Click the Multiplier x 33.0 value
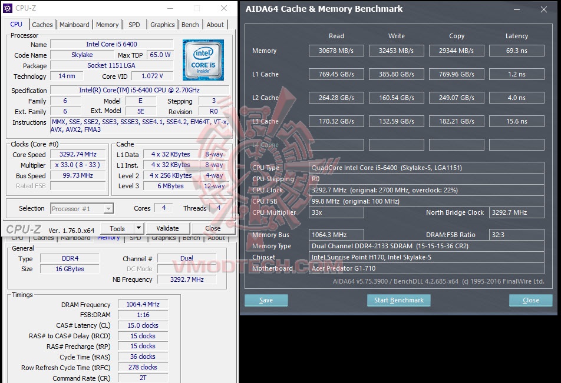This screenshot has height=383, width=561. pos(78,165)
